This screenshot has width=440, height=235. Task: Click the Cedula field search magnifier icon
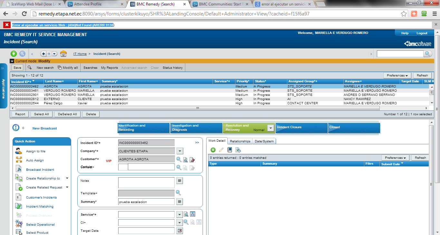pos(179,167)
